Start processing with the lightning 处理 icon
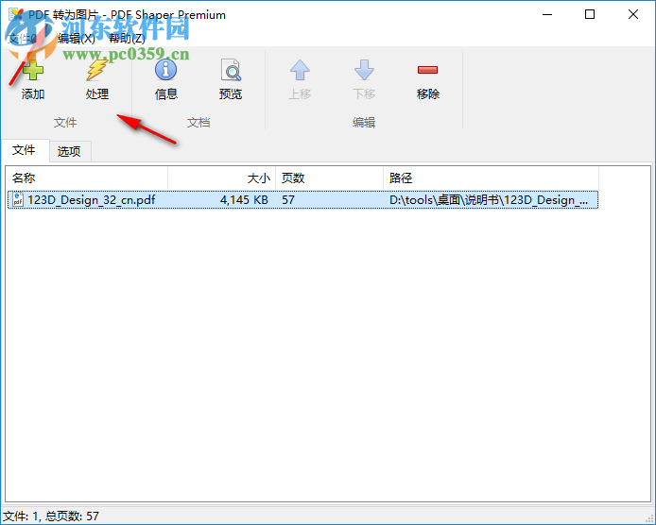 [96, 70]
